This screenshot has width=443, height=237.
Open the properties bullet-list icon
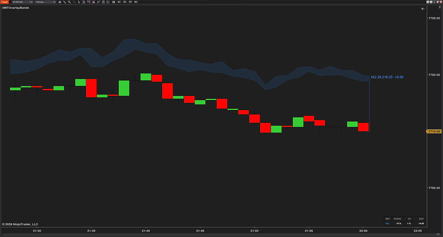tap(108, 2)
